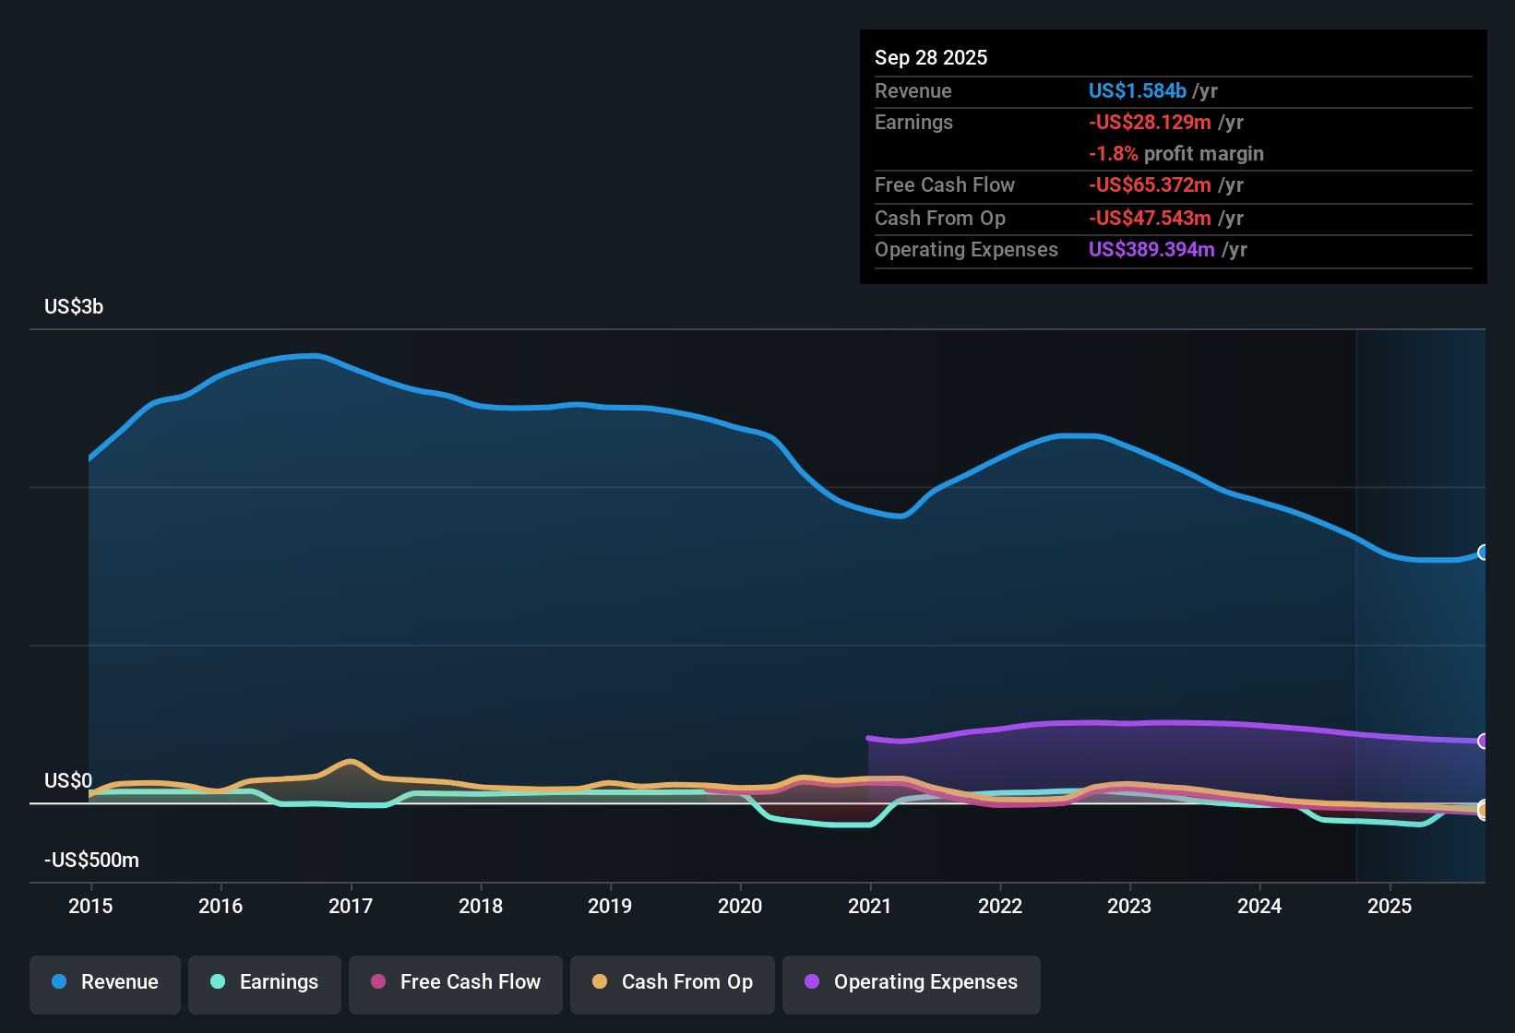The image size is (1515, 1033).
Task: Click the pink Free Cash Flow dot icon
Action: [377, 982]
